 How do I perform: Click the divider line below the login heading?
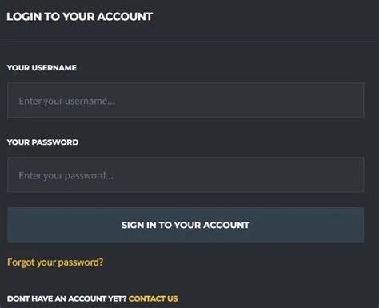tap(189, 41)
